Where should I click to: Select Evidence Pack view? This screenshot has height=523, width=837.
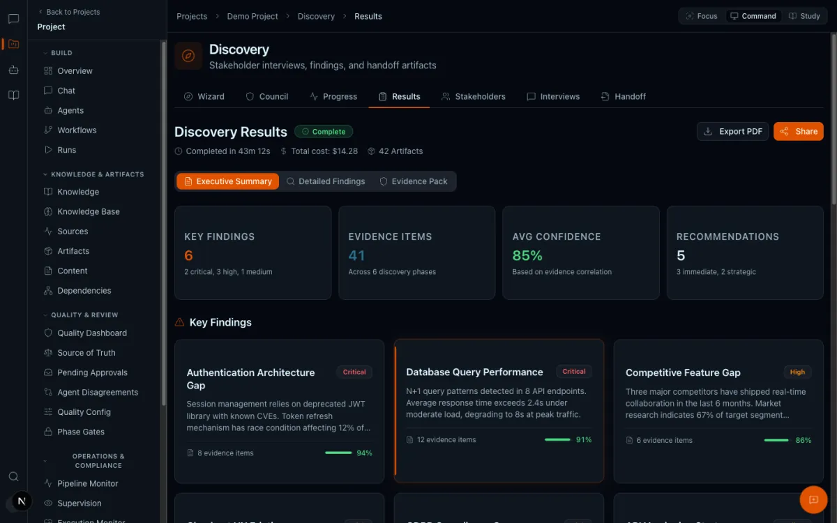pos(414,181)
